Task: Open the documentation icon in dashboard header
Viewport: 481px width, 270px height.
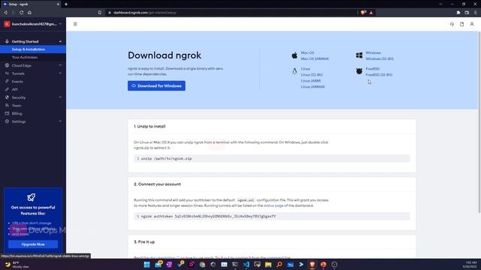Action: tap(461, 24)
